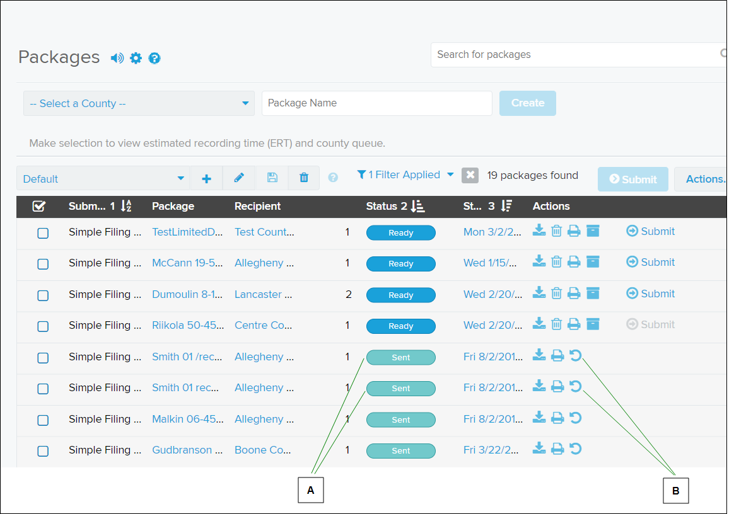The height and width of the screenshot is (514, 734).
Task: Resend the Smith 01 /rec package
Action: (x=575, y=355)
